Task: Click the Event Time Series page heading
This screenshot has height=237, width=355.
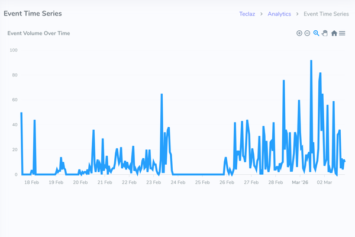Action: 33,14
